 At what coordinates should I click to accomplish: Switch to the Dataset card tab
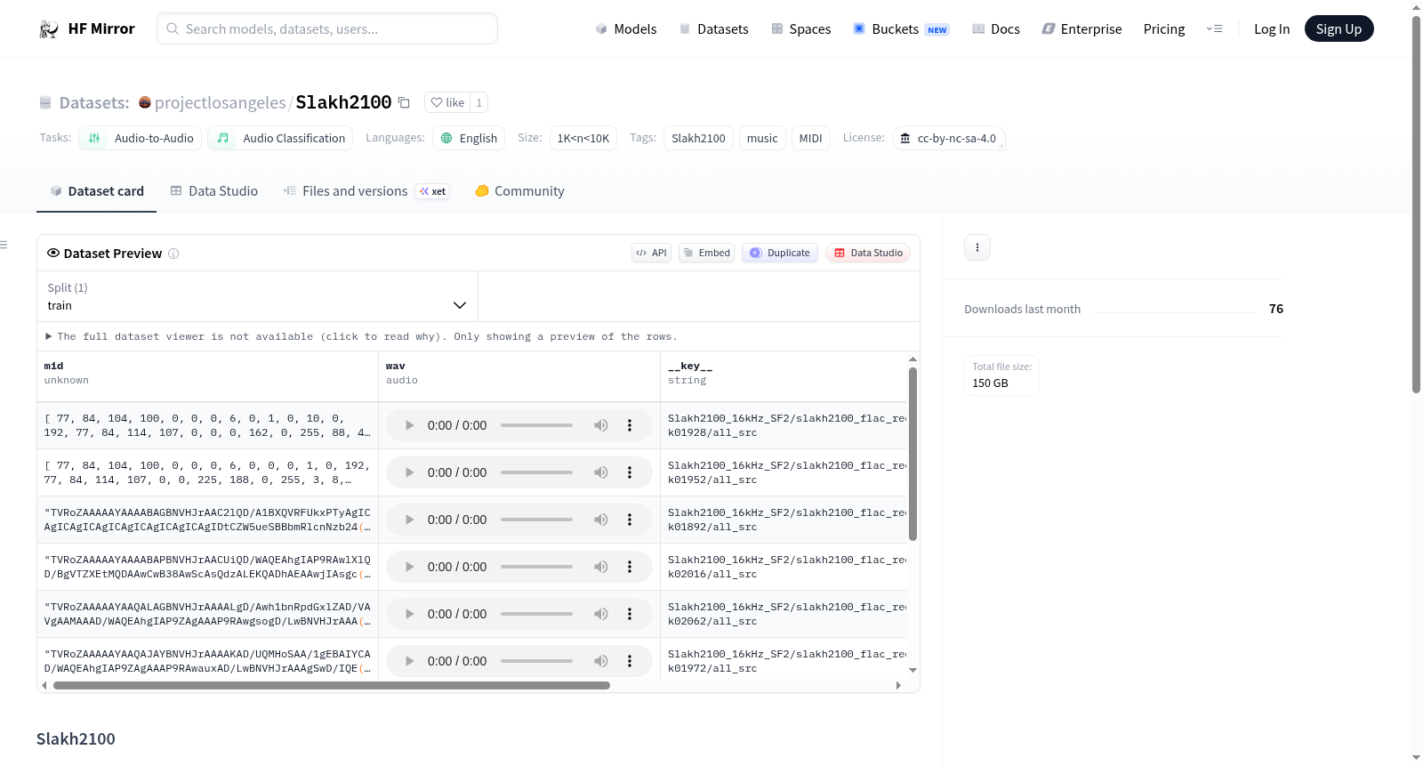click(x=97, y=191)
